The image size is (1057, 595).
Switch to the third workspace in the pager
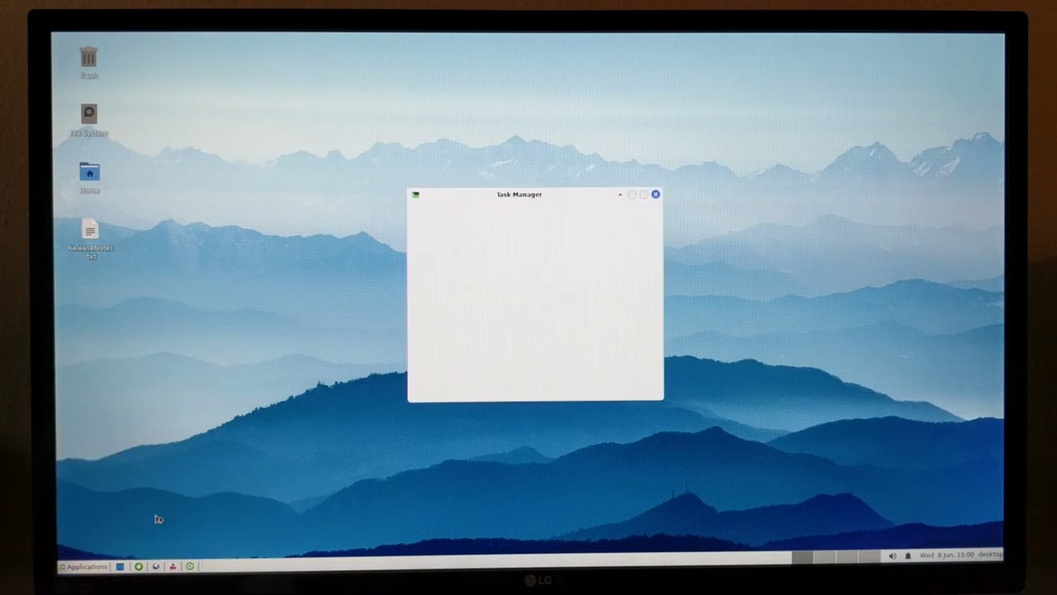click(846, 557)
